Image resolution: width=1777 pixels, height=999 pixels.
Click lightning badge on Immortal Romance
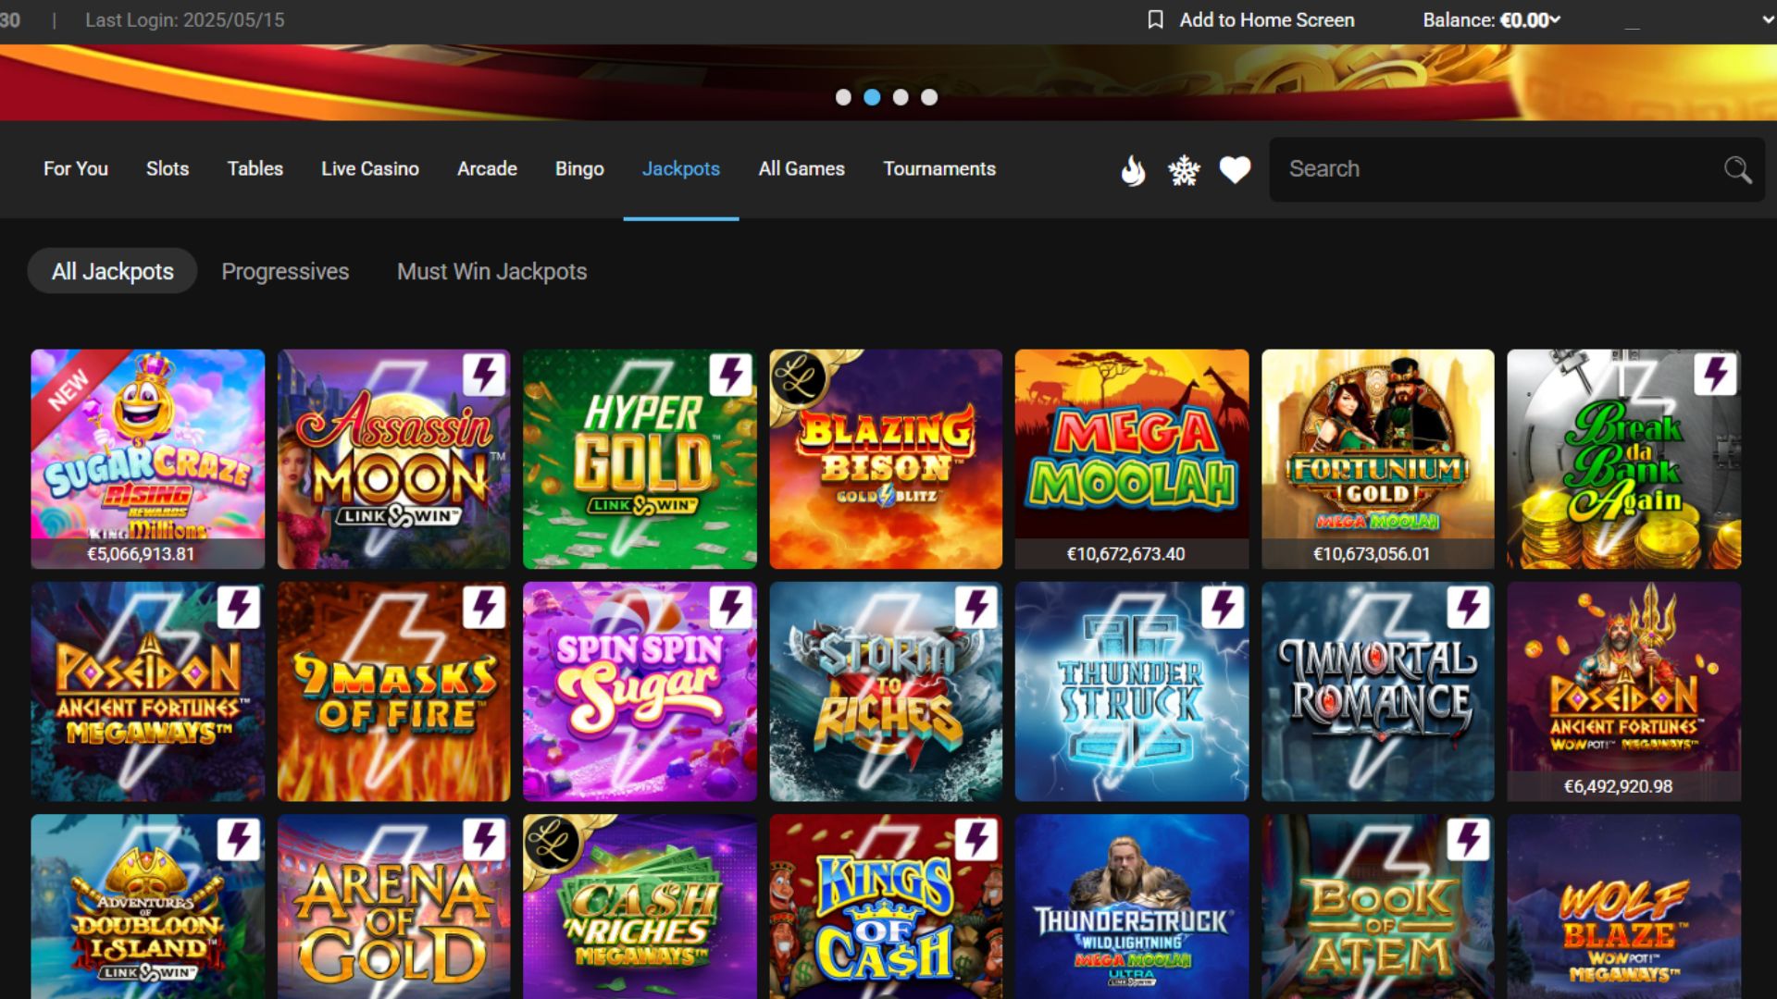click(x=1469, y=608)
